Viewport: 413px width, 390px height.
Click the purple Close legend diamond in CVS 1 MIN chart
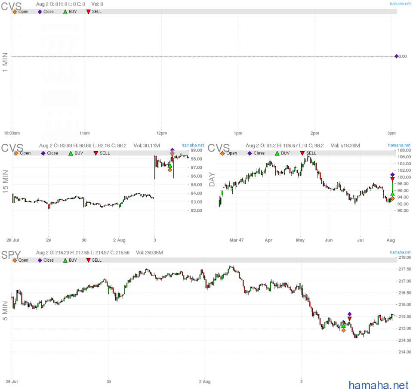[x=40, y=12]
